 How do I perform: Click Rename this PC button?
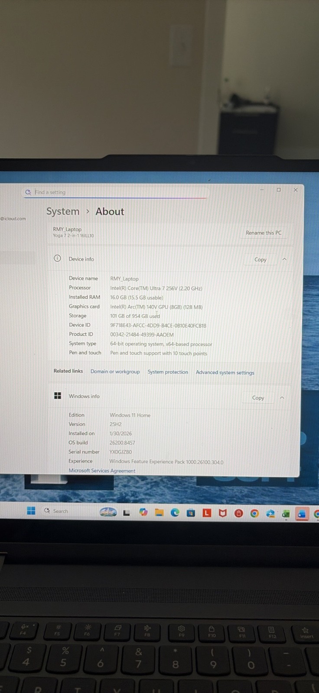pos(264,233)
